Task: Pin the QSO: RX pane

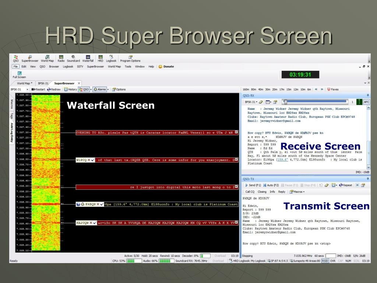Action: tap(368, 95)
